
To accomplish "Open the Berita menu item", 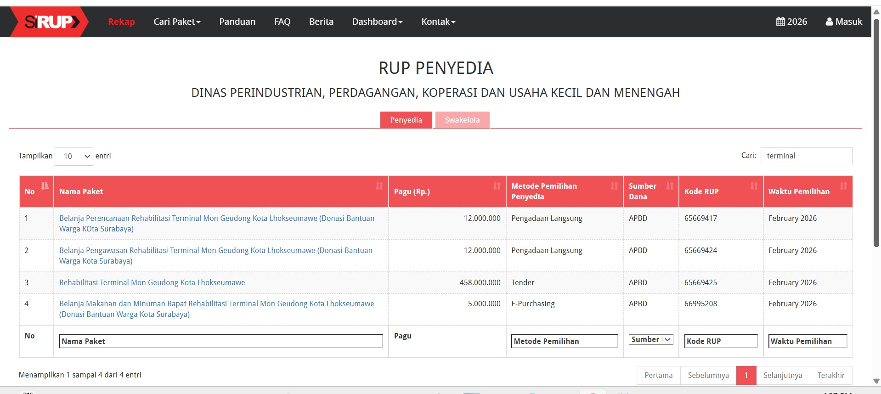I will [321, 22].
